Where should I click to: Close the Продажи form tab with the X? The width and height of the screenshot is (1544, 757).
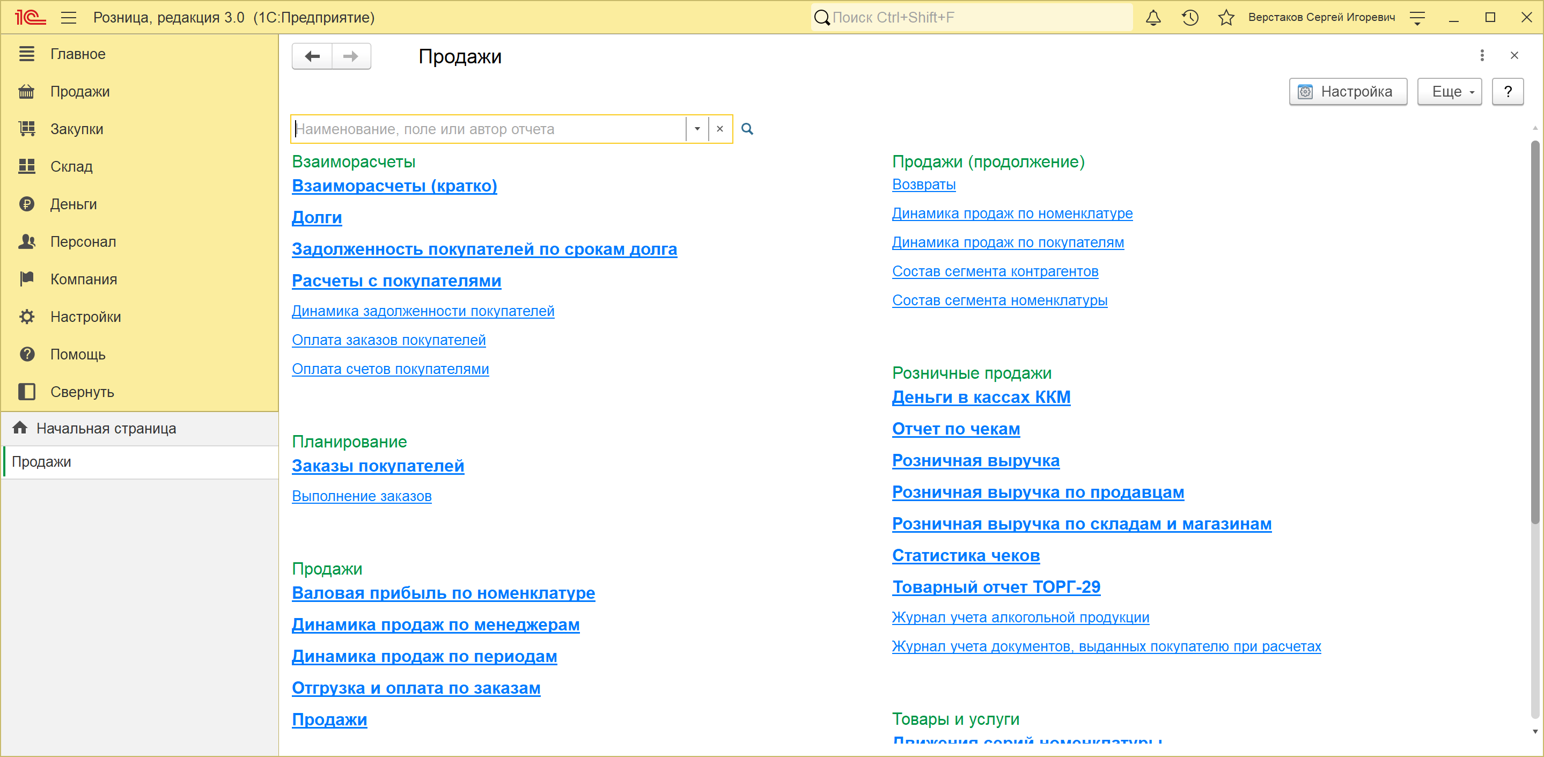1514,55
